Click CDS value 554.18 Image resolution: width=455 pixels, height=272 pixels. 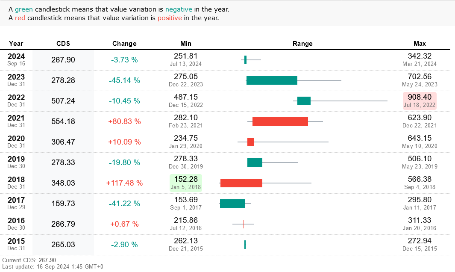coord(63,121)
